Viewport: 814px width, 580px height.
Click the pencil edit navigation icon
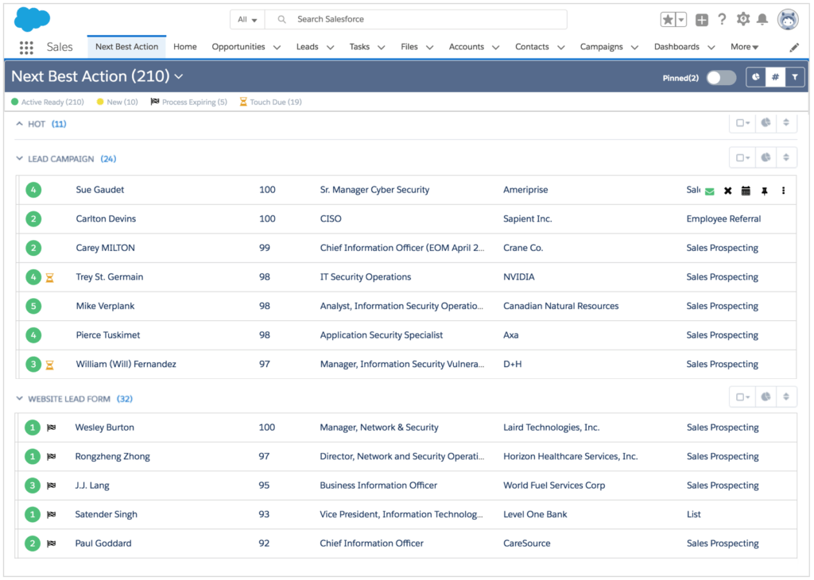tap(794, 47)
